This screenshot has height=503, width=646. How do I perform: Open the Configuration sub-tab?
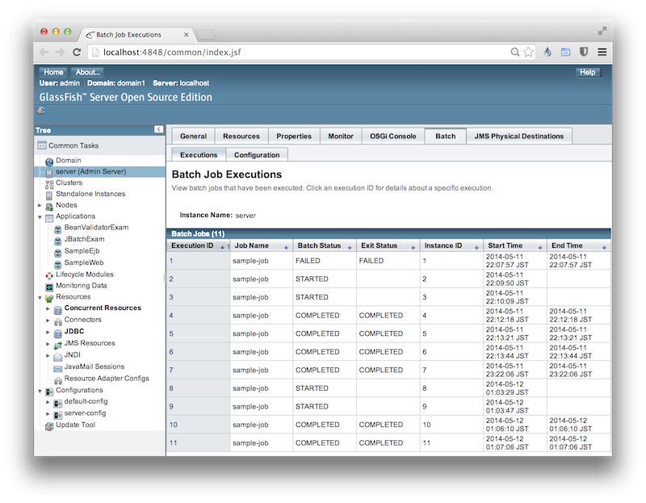[x=257, y=155]
